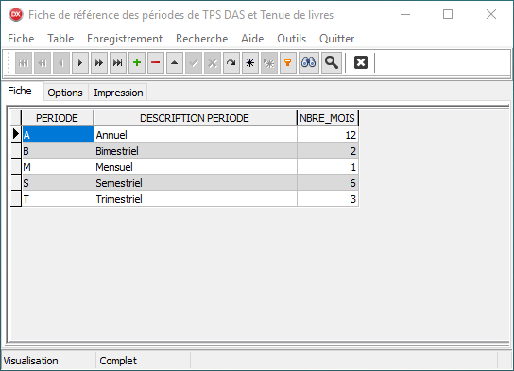
Task: Jump forward several records with double-right arrow
Action: click(x=99, y=62)
